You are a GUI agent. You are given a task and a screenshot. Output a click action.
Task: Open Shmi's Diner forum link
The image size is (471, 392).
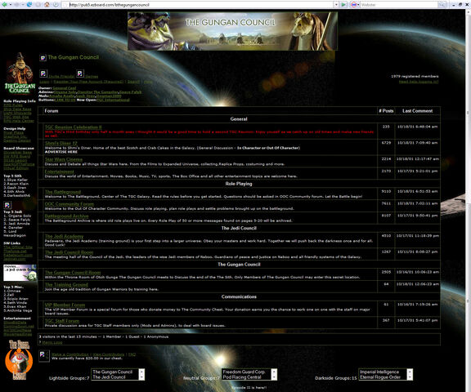(x=61, y=144)
